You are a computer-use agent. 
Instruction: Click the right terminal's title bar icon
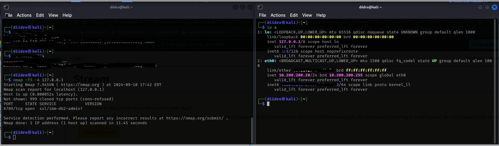click(260, 7)
